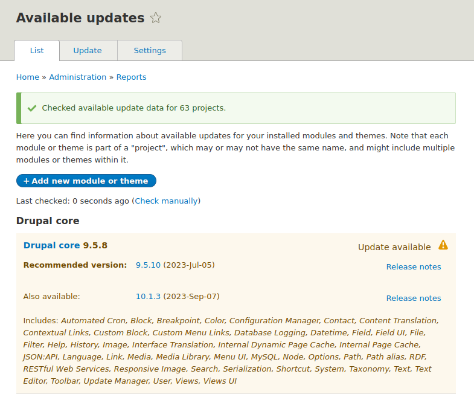Viewport: 474px width, 400px height.
Task: Open recommended version 9.5.10 link
Action: pos(148,265)
